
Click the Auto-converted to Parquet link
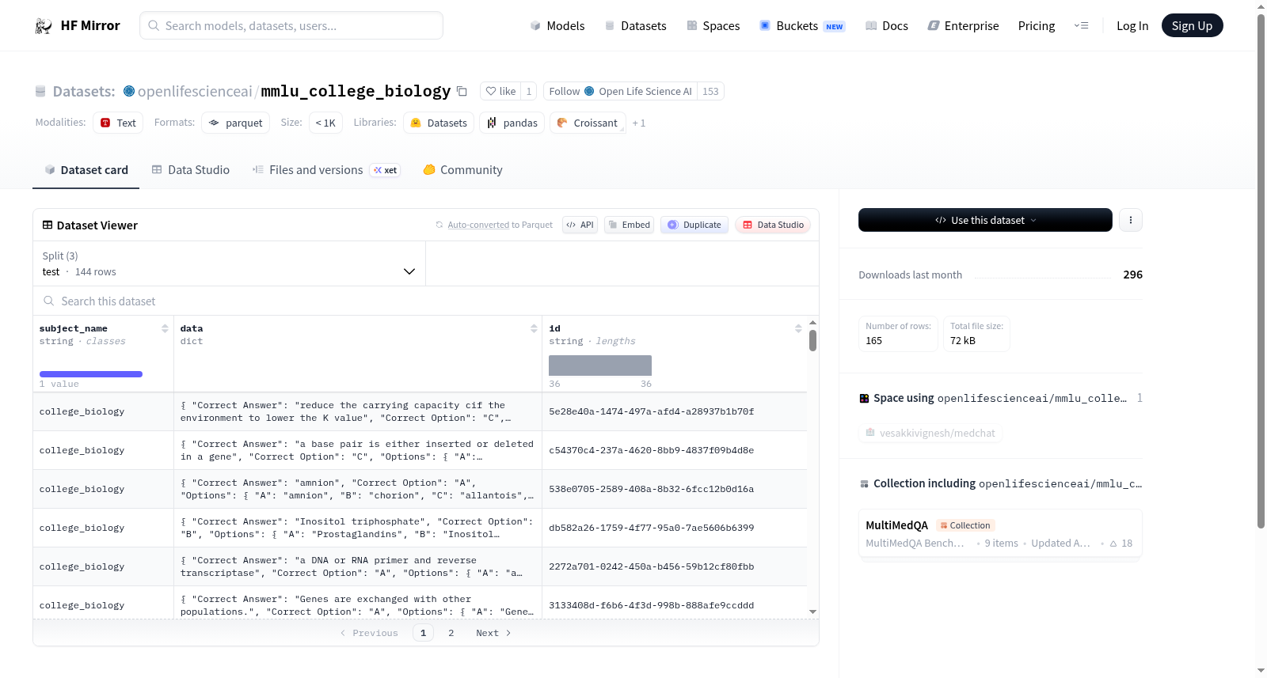[x=500, y=225]
